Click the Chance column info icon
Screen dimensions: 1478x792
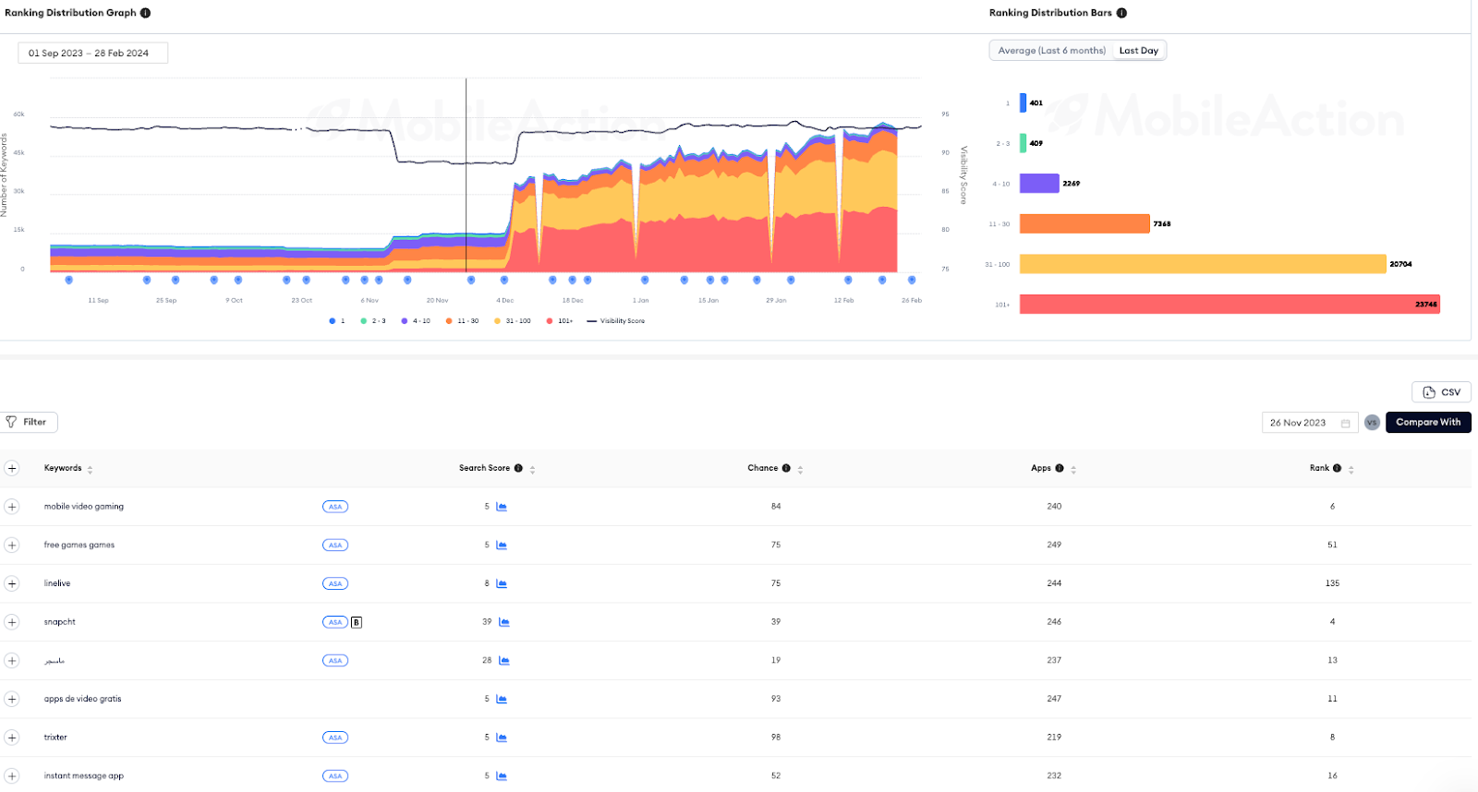click(786, 468)
